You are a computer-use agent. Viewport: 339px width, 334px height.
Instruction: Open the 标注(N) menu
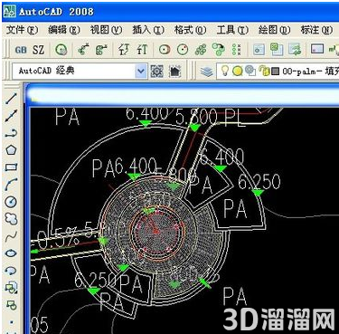(316, 30)
